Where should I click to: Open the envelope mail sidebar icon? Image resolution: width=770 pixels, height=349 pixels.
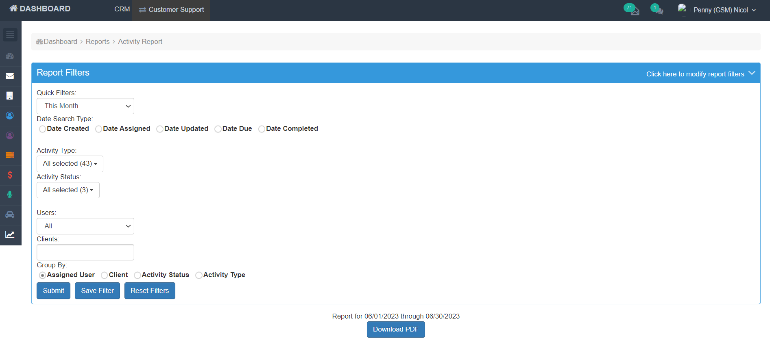10,76
